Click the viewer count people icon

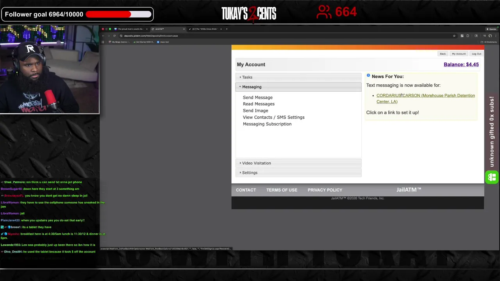click(324, 12)
